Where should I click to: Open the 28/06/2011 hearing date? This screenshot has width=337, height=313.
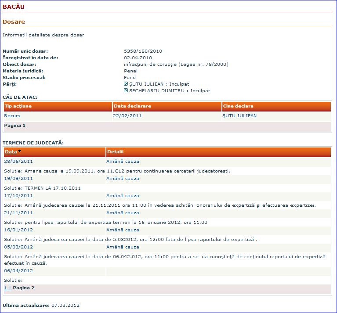[18, 161]
